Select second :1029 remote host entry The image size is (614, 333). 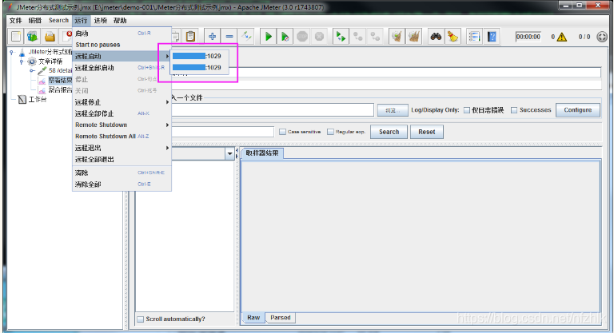[x=199, y=67]
